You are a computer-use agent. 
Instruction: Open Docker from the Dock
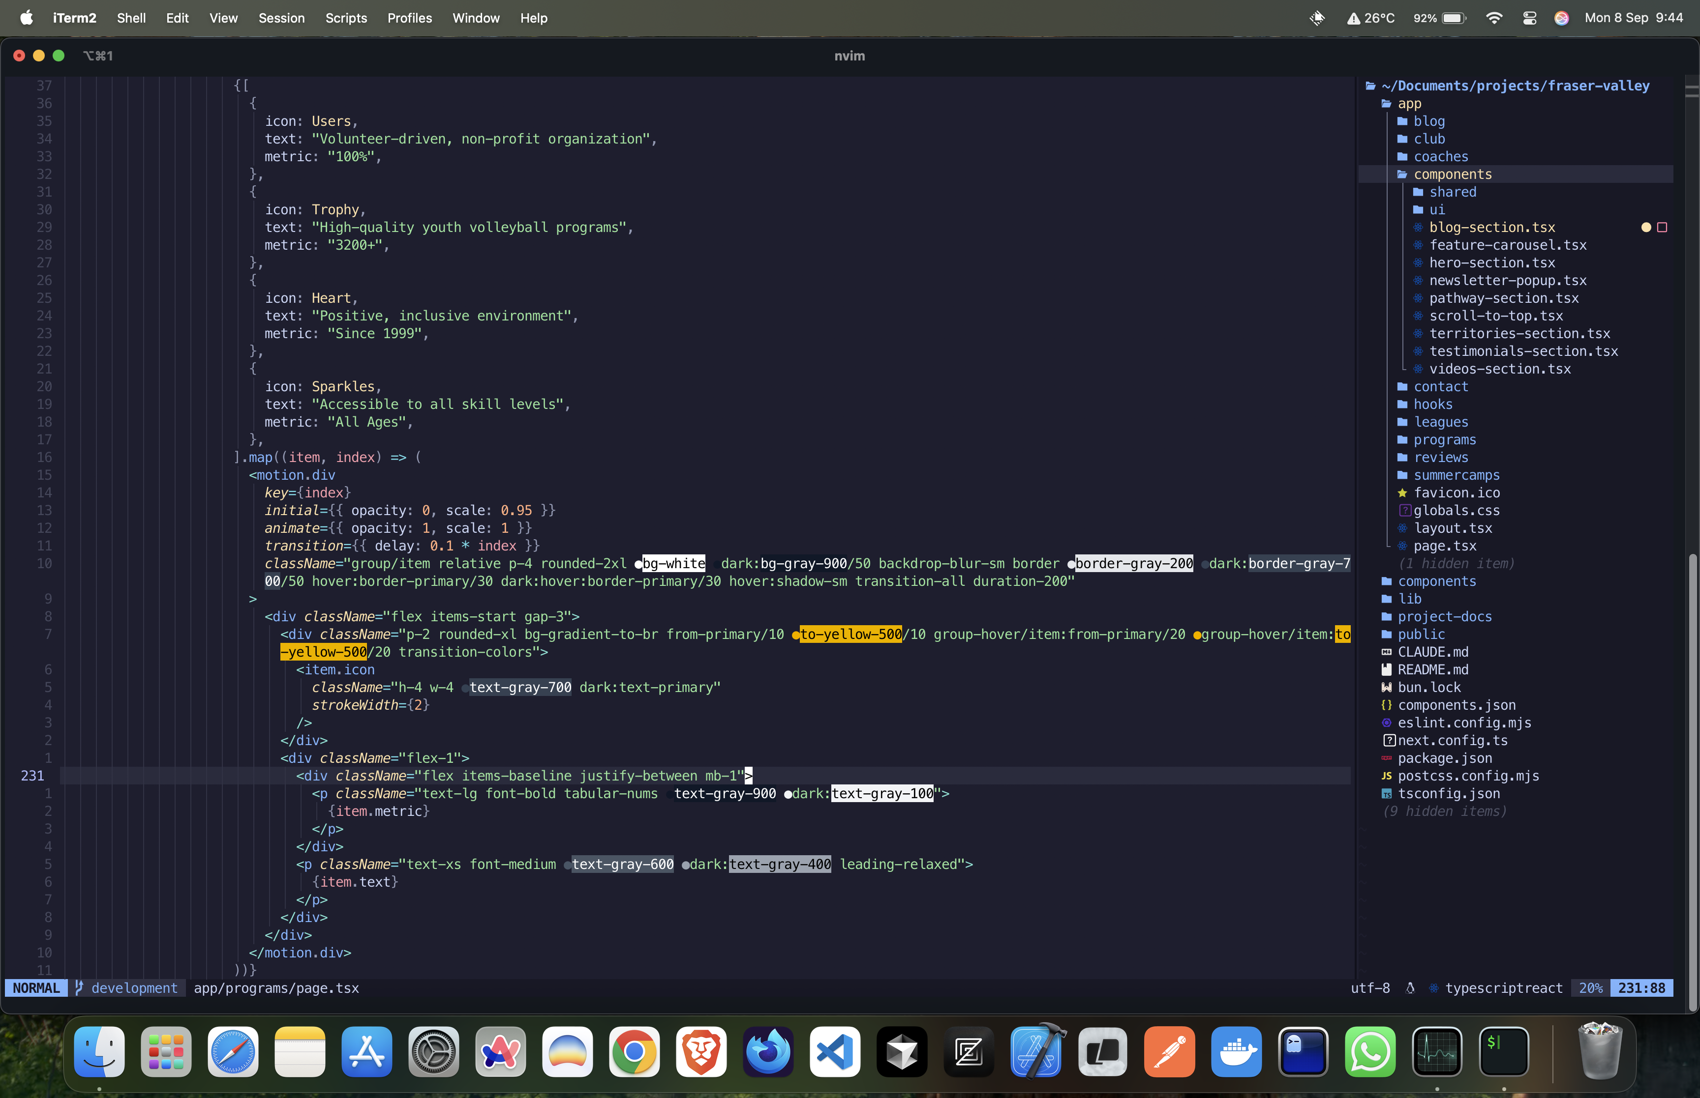click(1237, 1052)
